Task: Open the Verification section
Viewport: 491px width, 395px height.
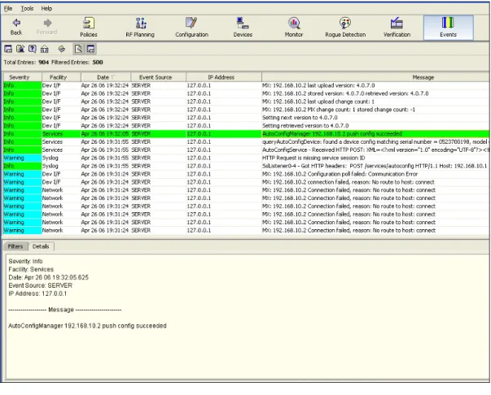Action: click(397, 27)
